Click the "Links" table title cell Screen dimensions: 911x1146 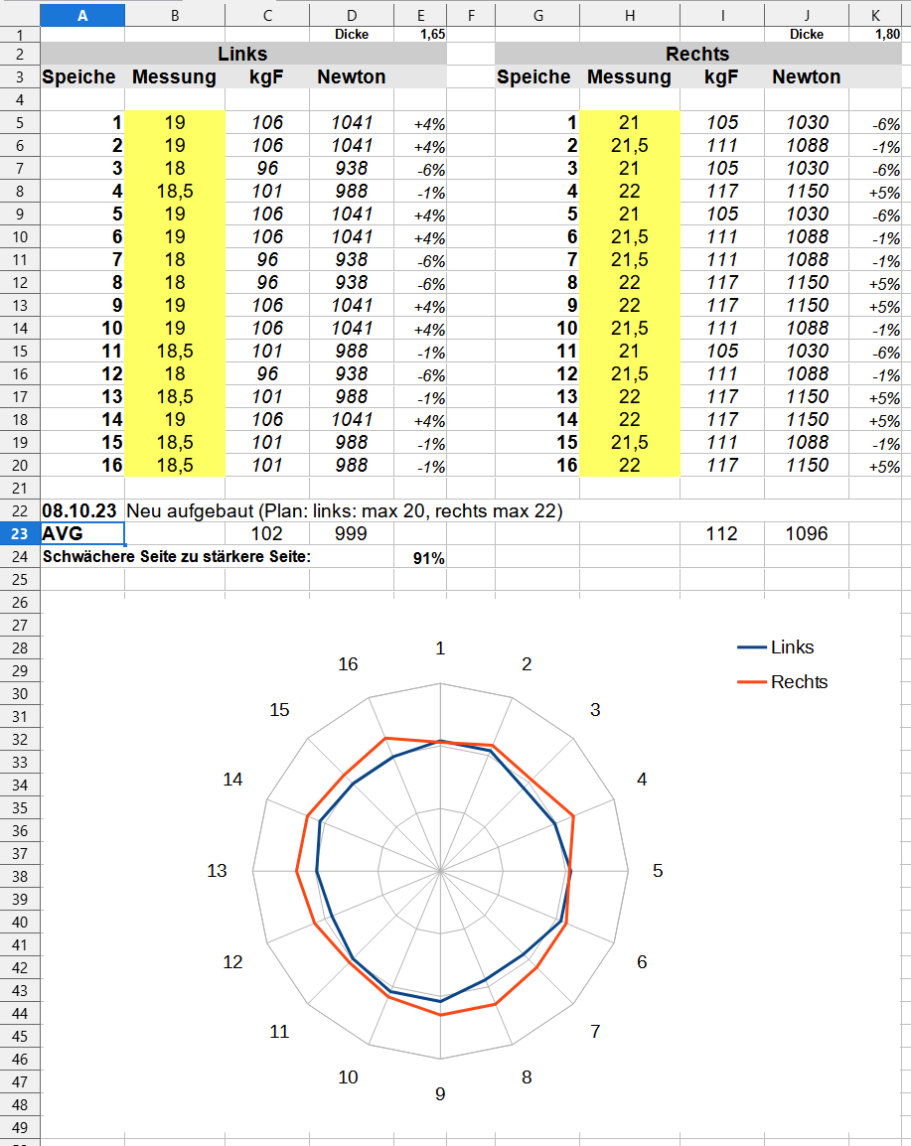[242, 54]
